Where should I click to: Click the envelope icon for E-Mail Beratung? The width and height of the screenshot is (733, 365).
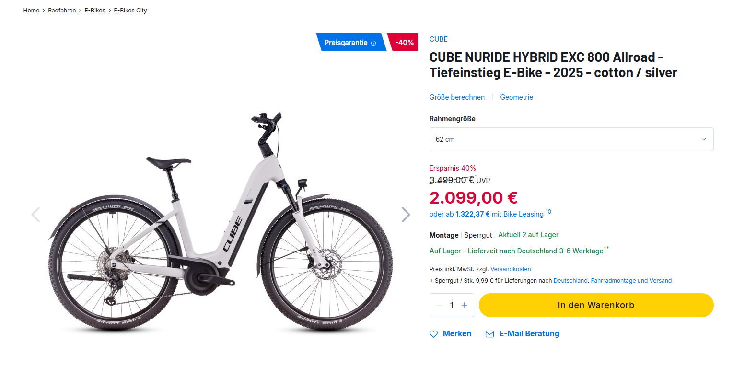click(x=489, y=334)
